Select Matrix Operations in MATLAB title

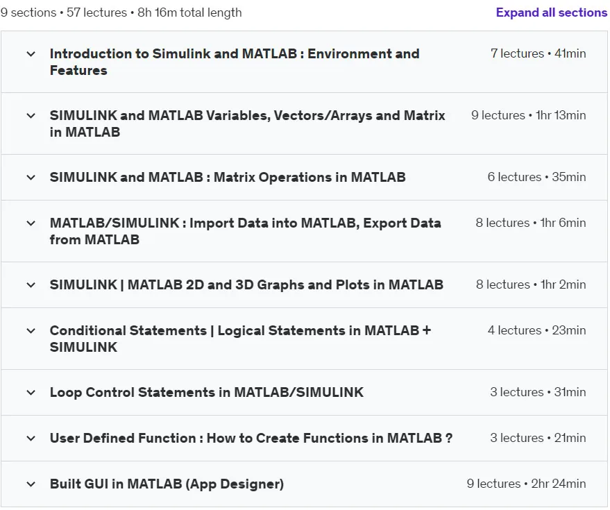tap(228, 178)
